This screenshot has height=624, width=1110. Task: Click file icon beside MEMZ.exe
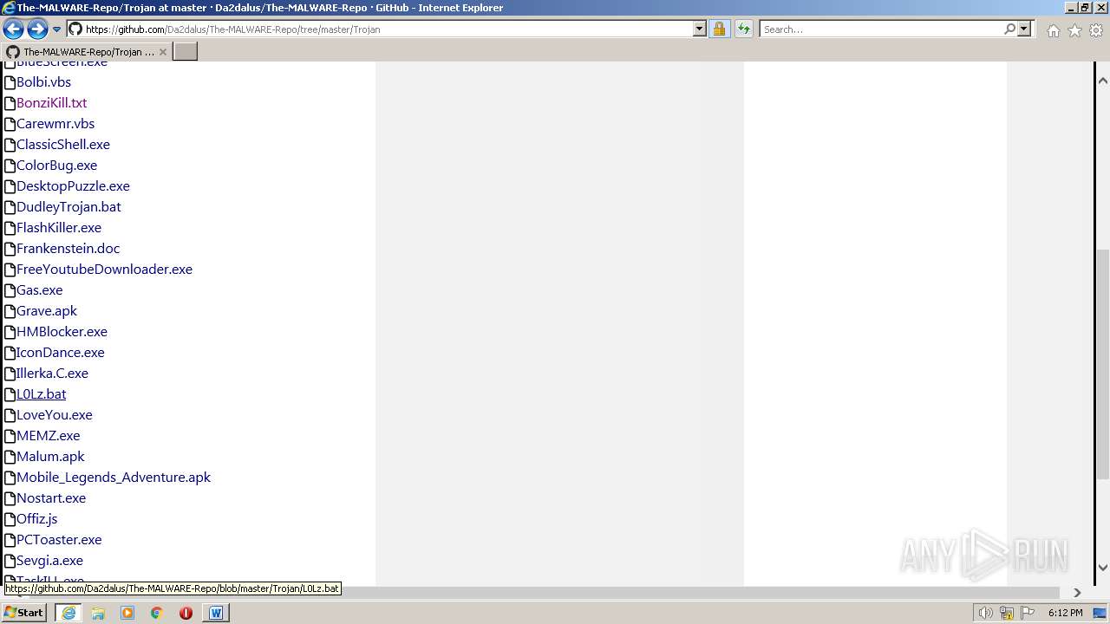pos(10,436)
